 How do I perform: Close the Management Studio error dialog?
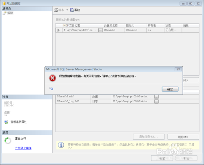(178, 69)
